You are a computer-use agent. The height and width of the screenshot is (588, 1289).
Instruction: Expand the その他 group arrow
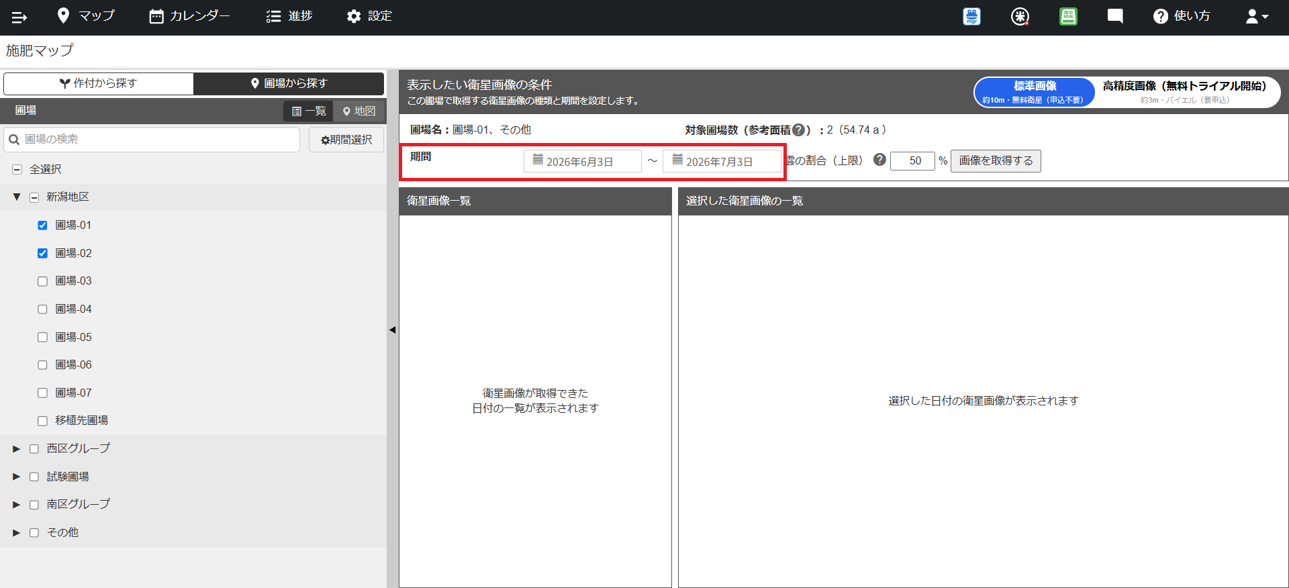coord(17,533)
